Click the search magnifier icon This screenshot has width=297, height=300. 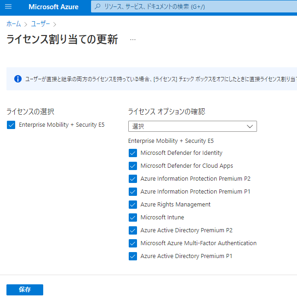point(97,6)
